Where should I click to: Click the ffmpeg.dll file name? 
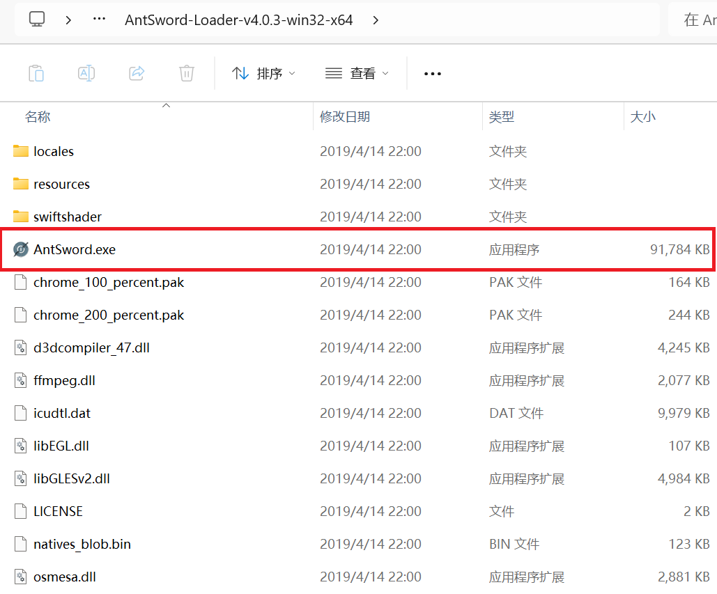click(65, 381)
